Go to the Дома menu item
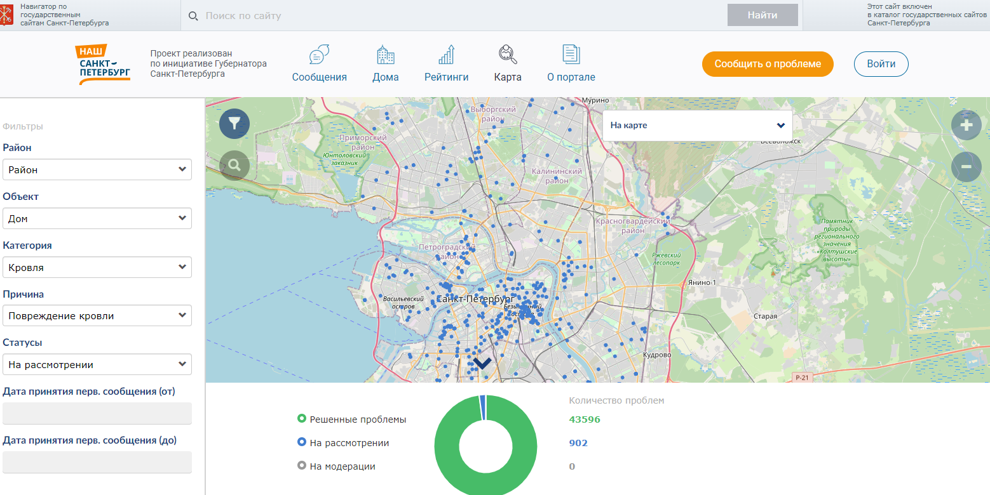 [386, 77]
